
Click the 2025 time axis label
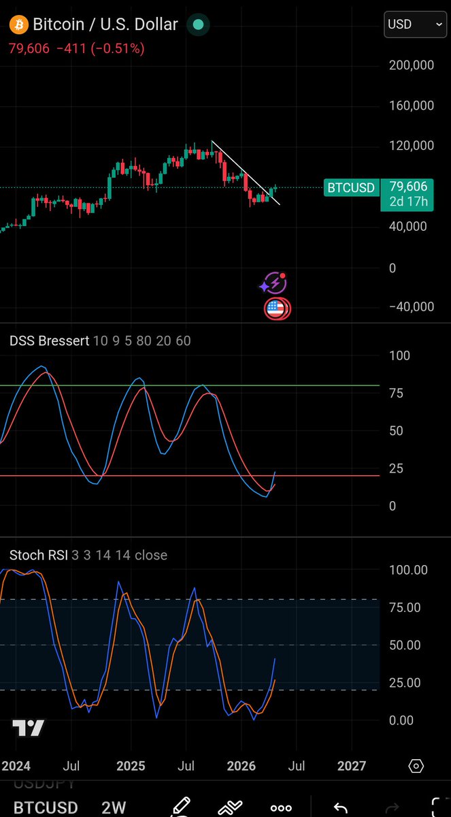131,766
